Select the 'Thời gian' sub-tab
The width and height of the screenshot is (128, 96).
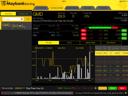tap(49, 43)
